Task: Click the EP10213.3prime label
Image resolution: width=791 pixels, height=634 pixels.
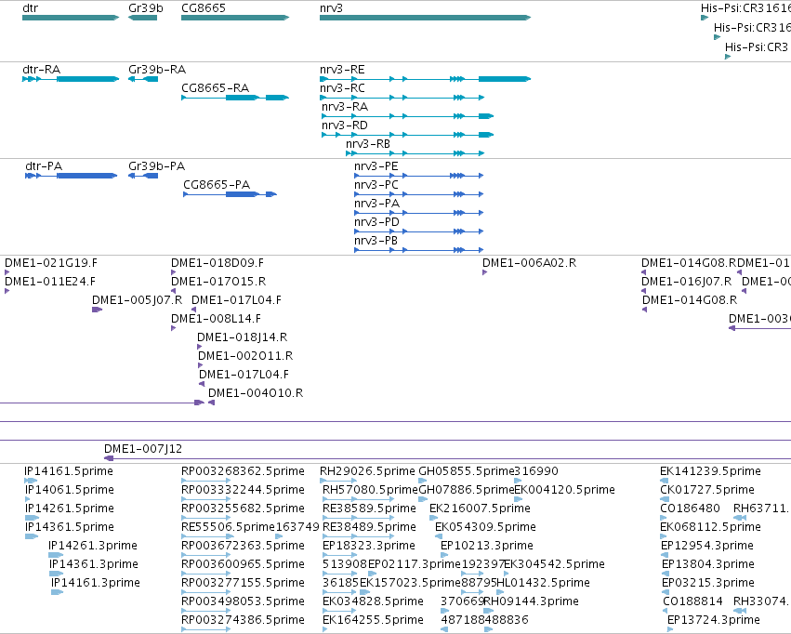Action: pos(487,547)
